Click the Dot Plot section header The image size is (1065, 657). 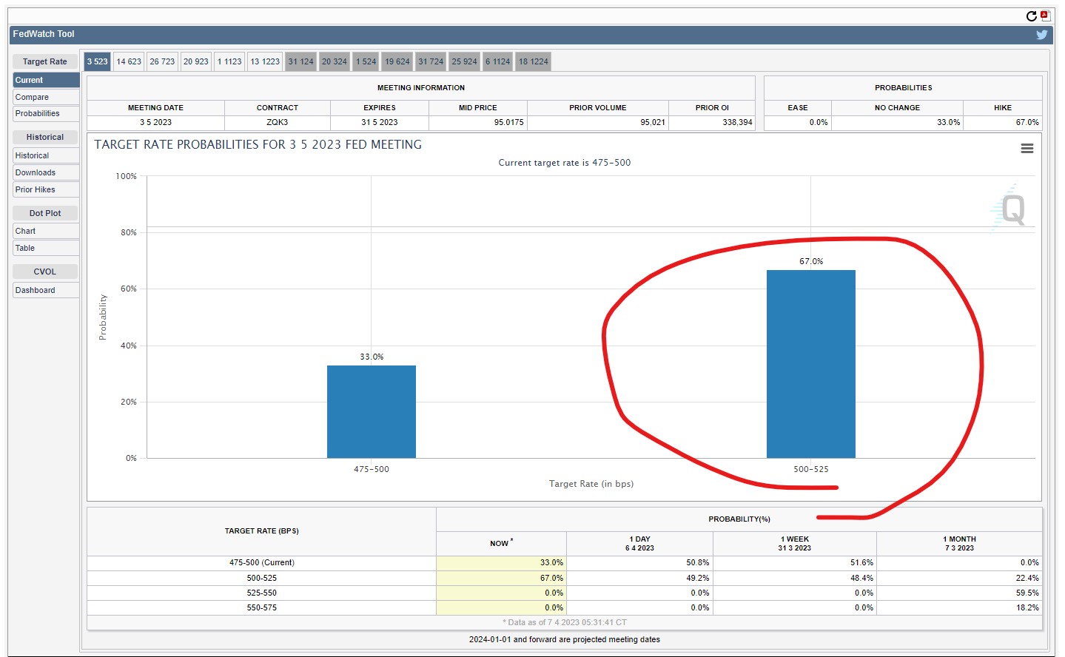coord(45,213)
